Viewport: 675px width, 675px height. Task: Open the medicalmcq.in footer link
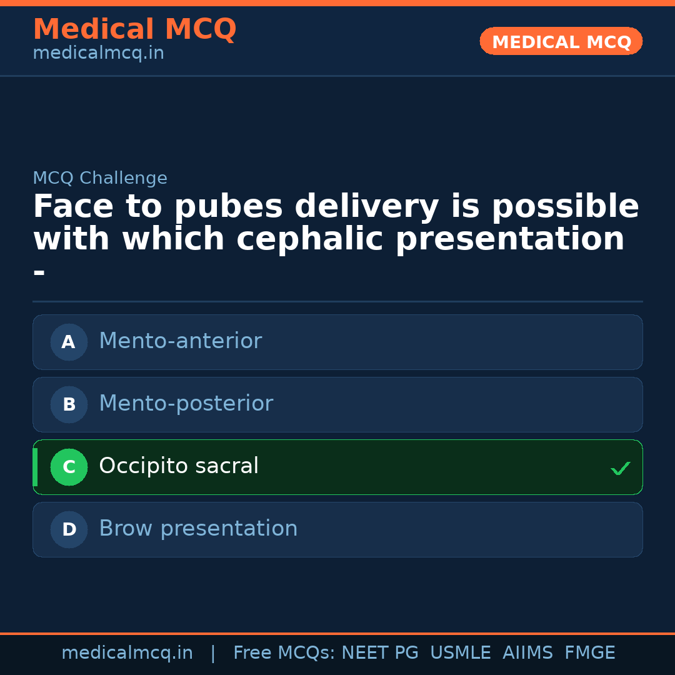click(x=127, y=652)
